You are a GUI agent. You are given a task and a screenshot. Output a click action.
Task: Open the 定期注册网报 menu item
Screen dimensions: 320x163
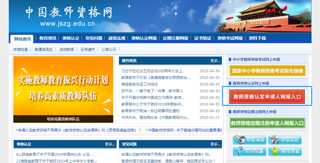pyautogui.click(x=176, y=38)
